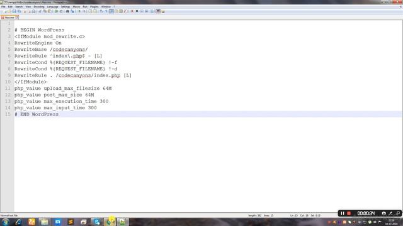Click the Undo toolbar icon
Screen dimensions: 403x226
(x=56, y=11)
